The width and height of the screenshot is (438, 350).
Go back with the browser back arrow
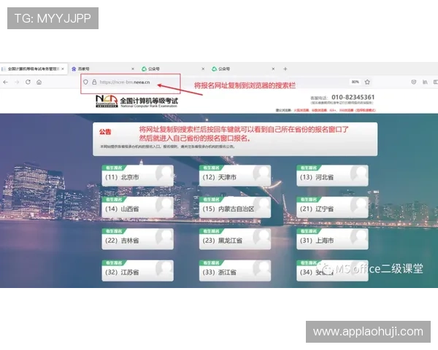tap(6, 82)
